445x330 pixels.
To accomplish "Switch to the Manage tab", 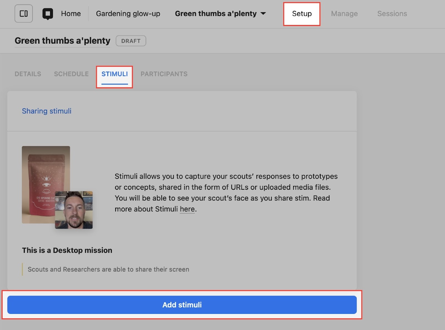I will point(344,14).
